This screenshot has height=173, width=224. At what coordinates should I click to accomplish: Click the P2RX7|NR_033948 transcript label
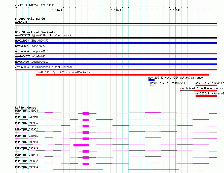click(26, 155)
